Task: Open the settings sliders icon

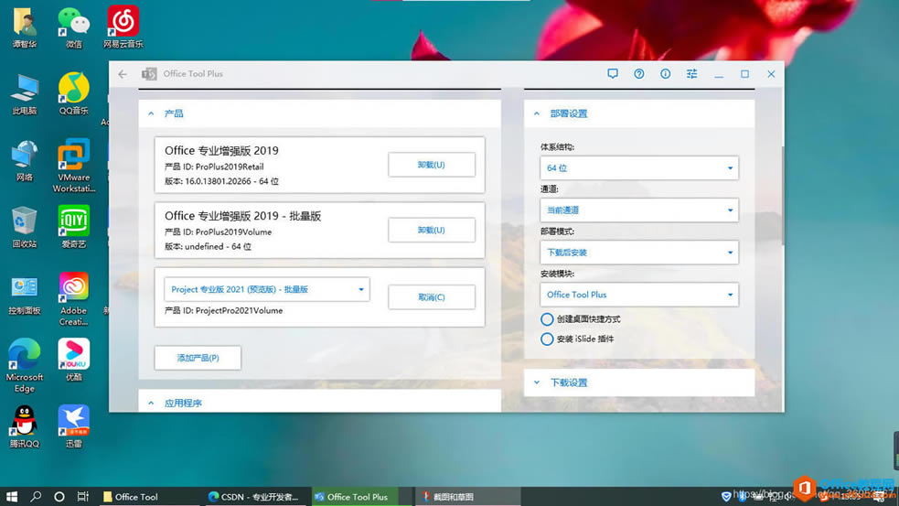Action: (691, 74)
